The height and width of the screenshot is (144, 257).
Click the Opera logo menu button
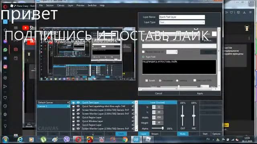[x=5, y=7]
